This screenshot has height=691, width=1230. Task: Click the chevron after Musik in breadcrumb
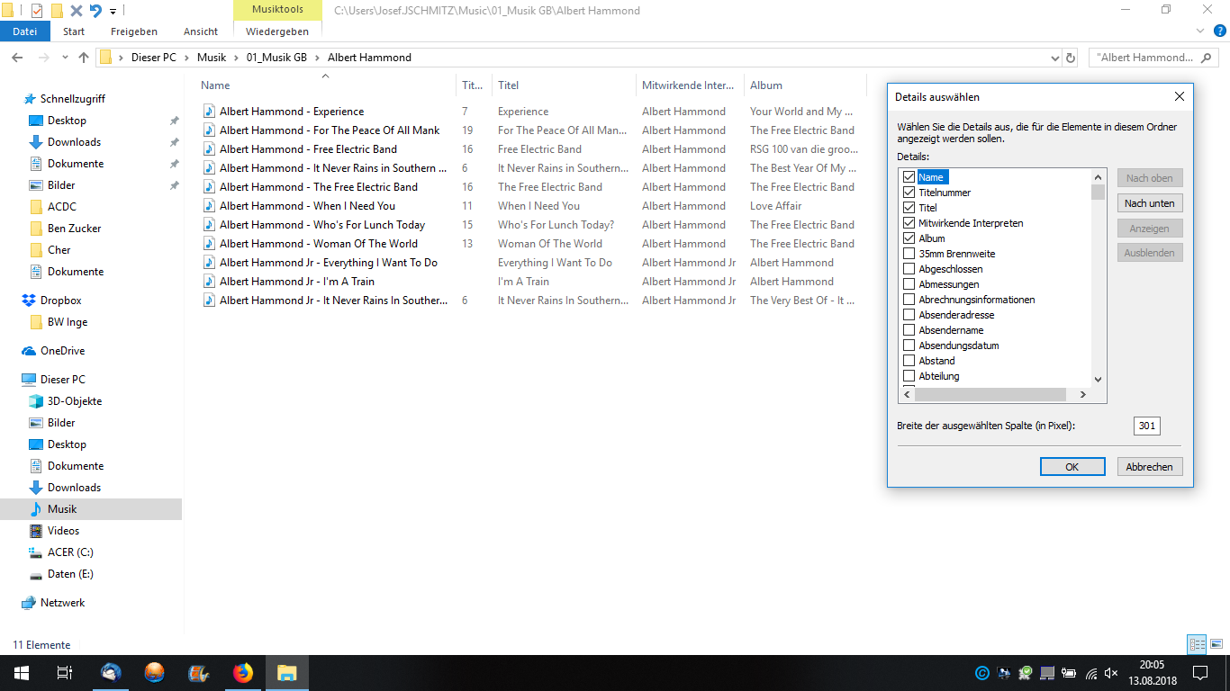235,58
